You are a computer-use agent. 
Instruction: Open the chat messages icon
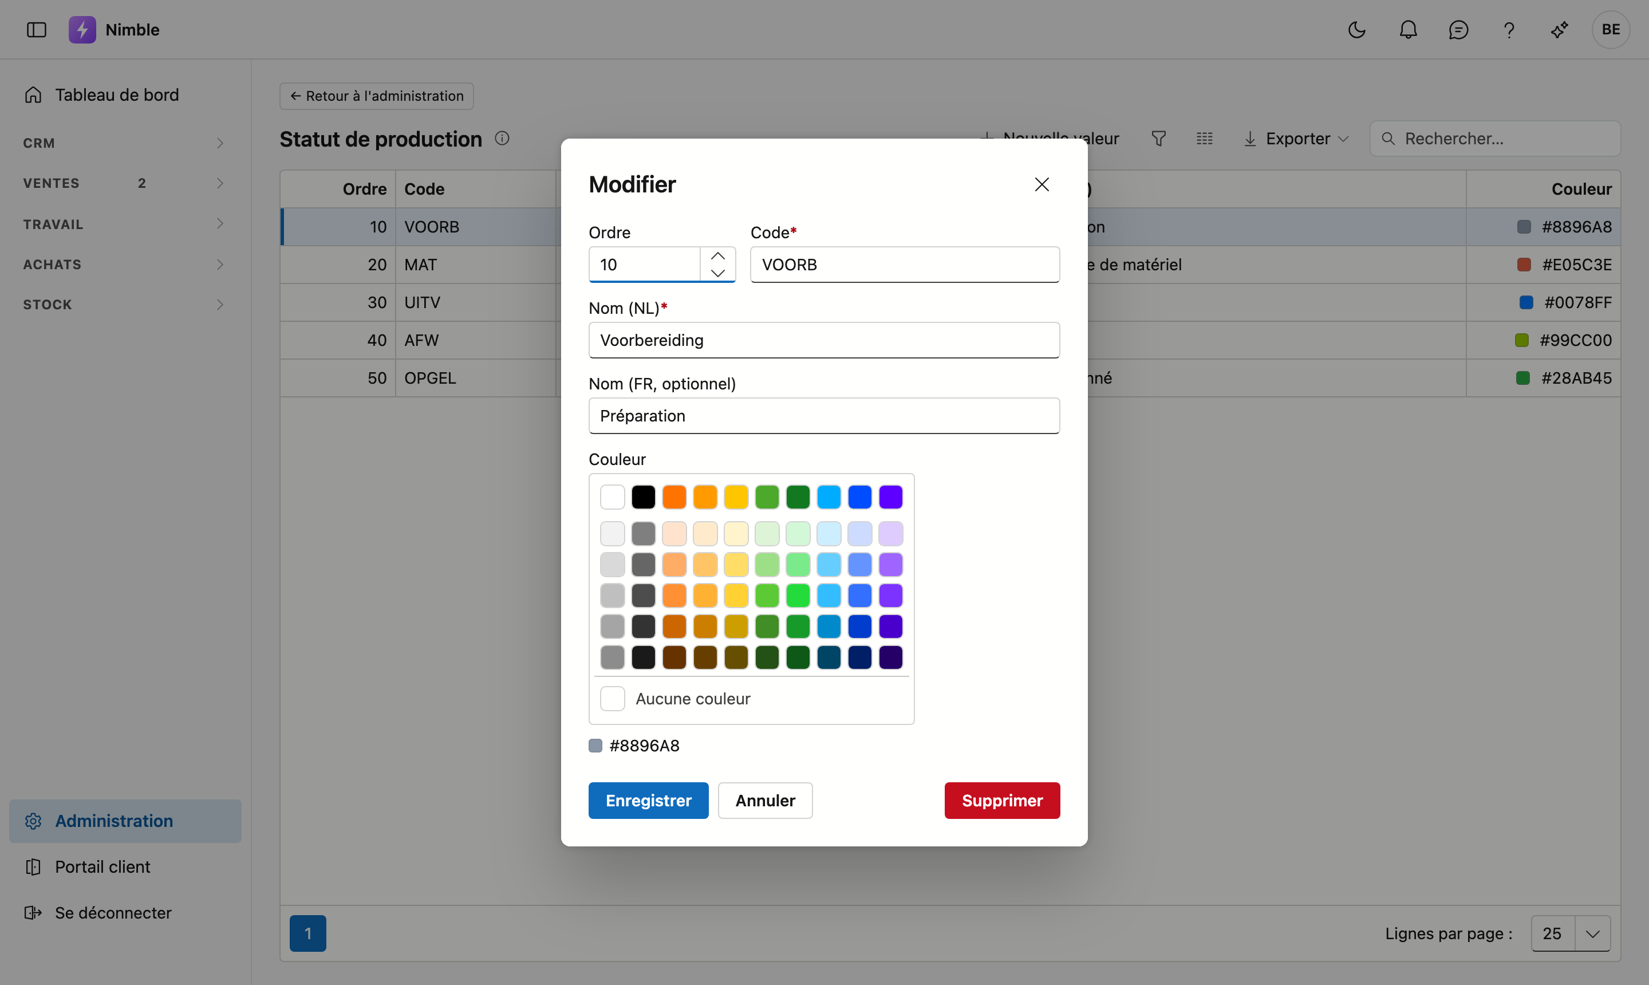1458,30
